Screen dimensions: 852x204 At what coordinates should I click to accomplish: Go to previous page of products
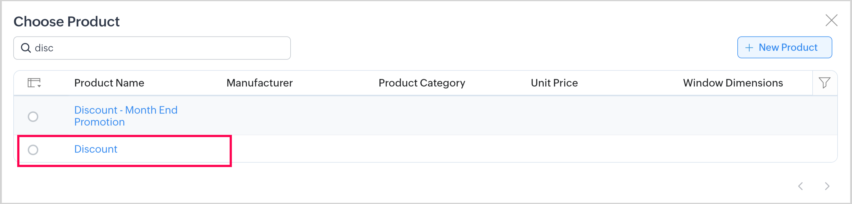click(x=800, y=186)
